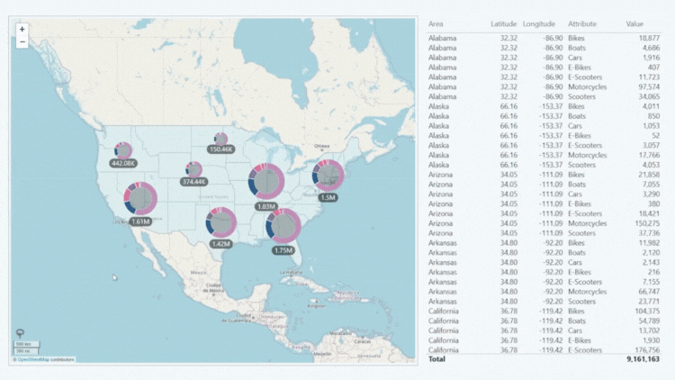
Task: Select the donut chart labeled 1.42M
Action: click(x=220, y=222)
